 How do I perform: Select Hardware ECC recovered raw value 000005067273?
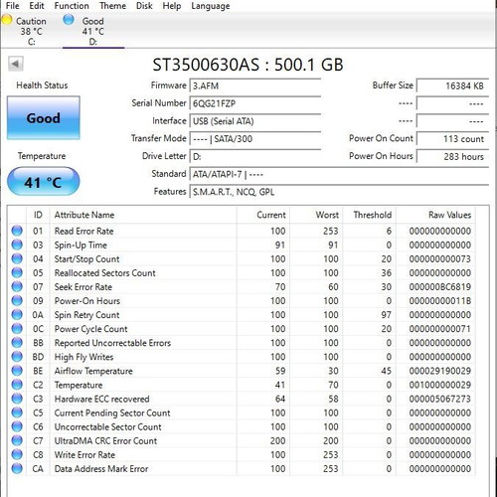pos(440,399)
